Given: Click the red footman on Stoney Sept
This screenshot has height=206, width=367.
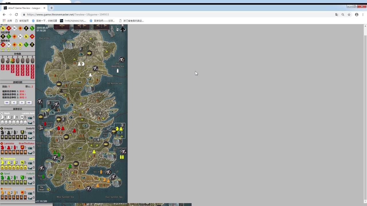Looking at the screenshot, I should tap(74, 130).
